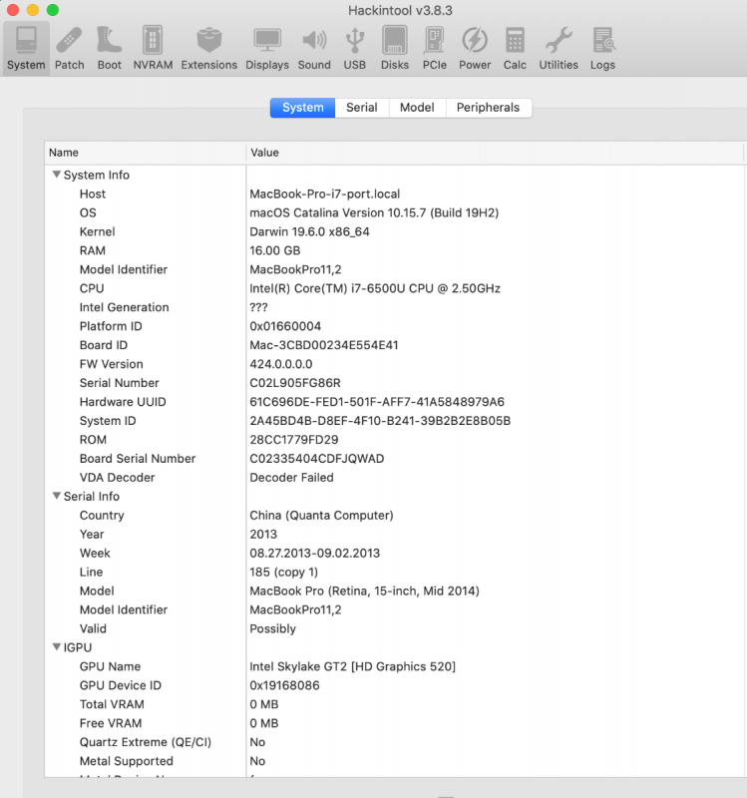Open the Utilities wrench icon

coord(559,48)
